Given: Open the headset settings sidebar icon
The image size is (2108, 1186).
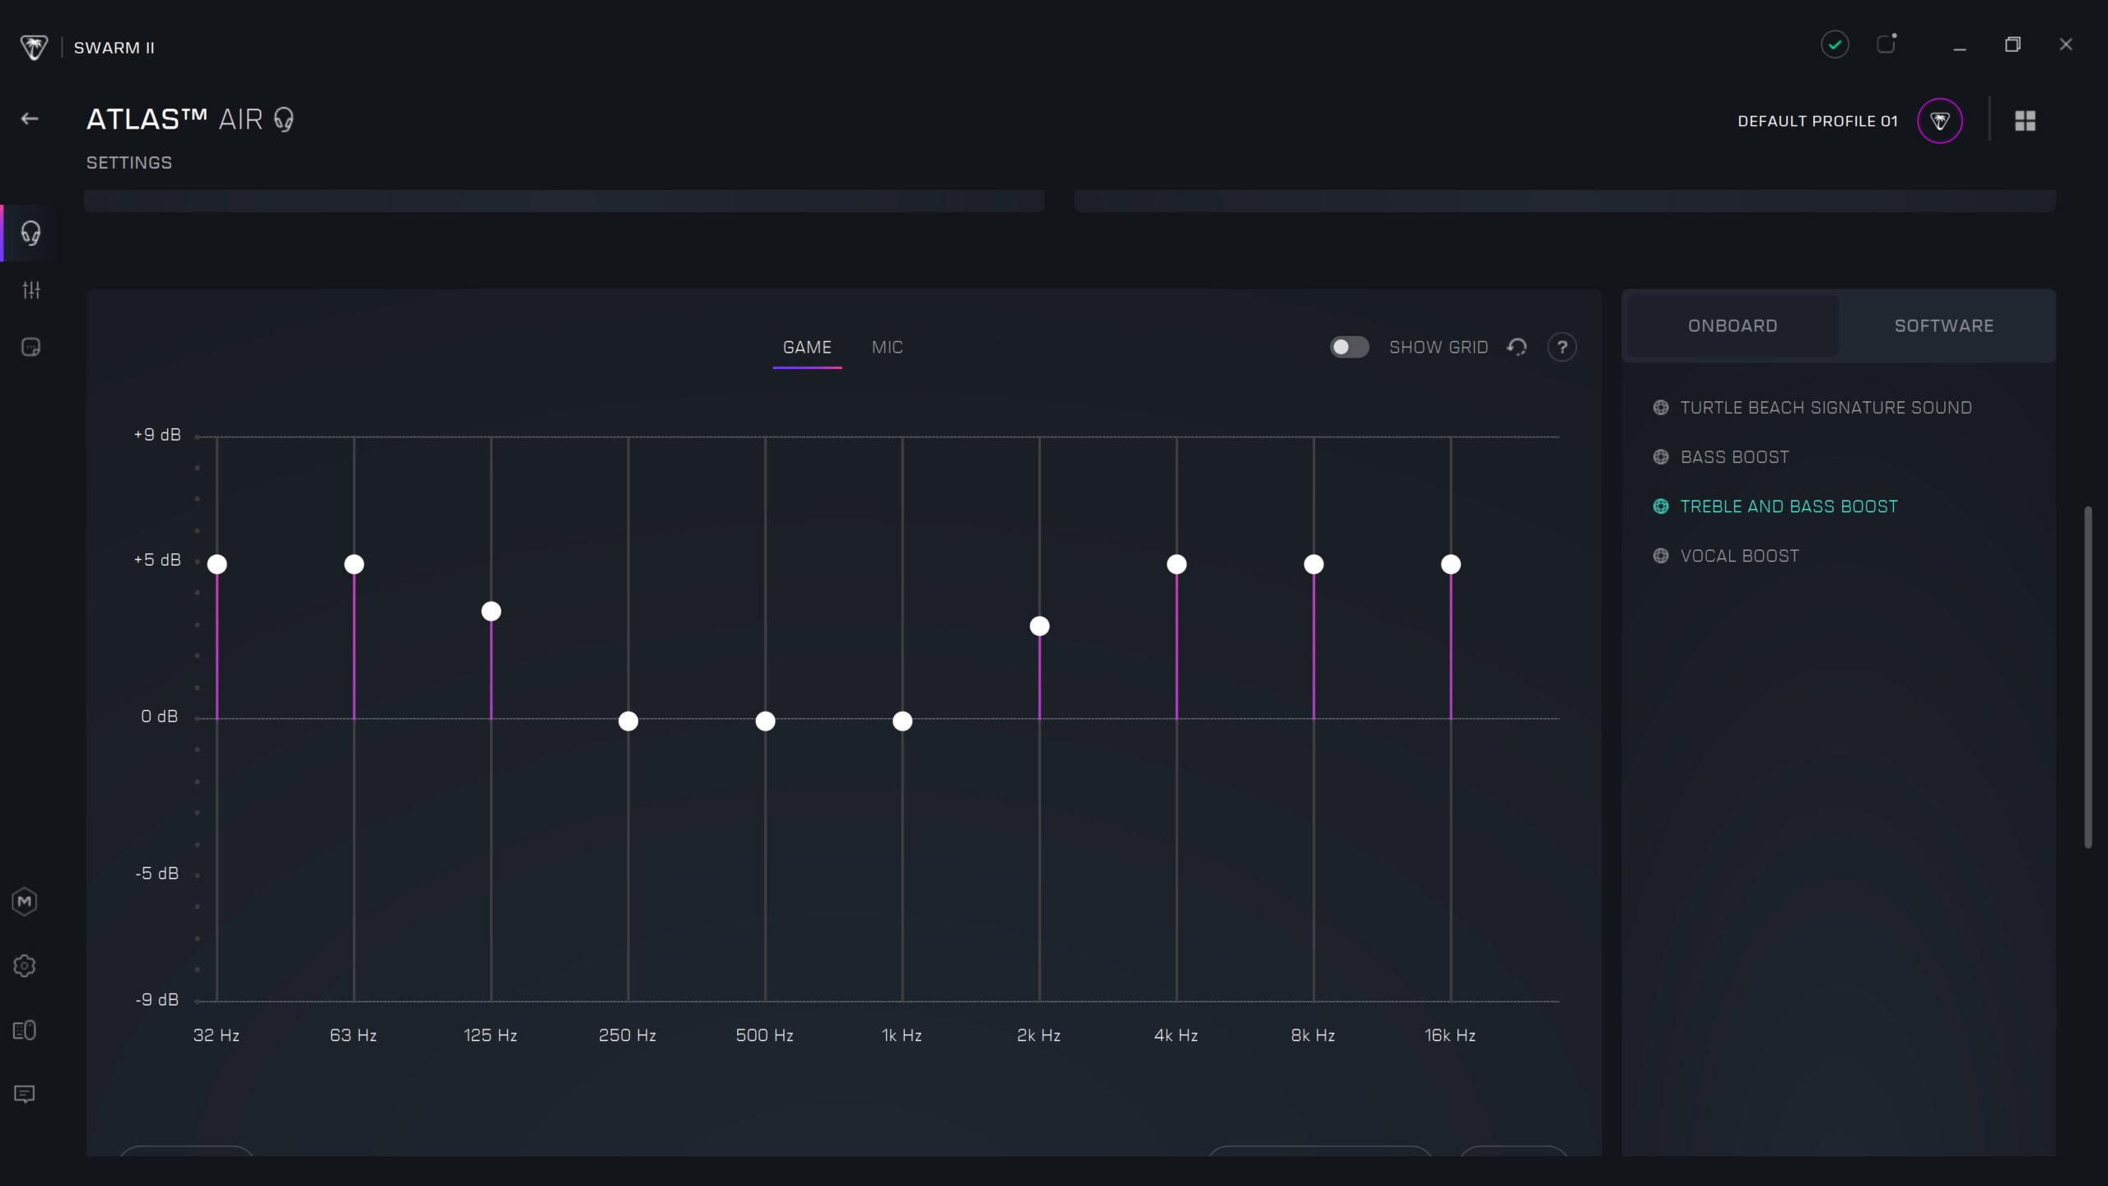Looking at the screenshot, I should (30, 233).
